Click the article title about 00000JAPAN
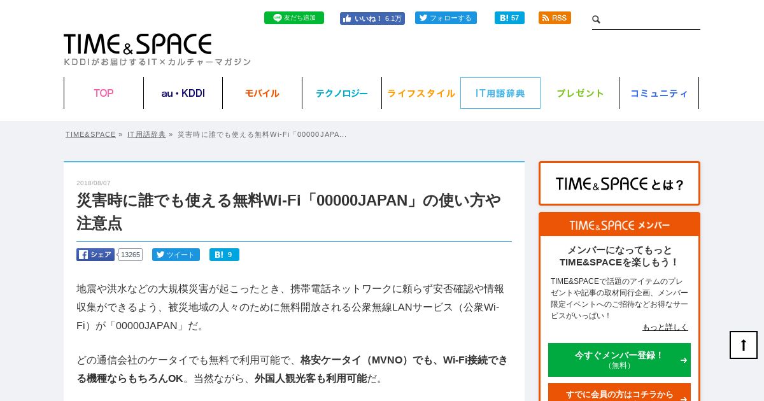This screenshot has height=401, width=764. point(288,211)
